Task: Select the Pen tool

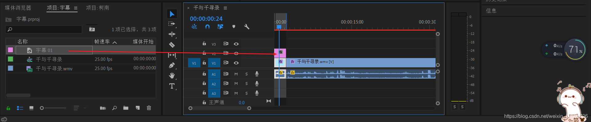Action: tap(172, 65)
